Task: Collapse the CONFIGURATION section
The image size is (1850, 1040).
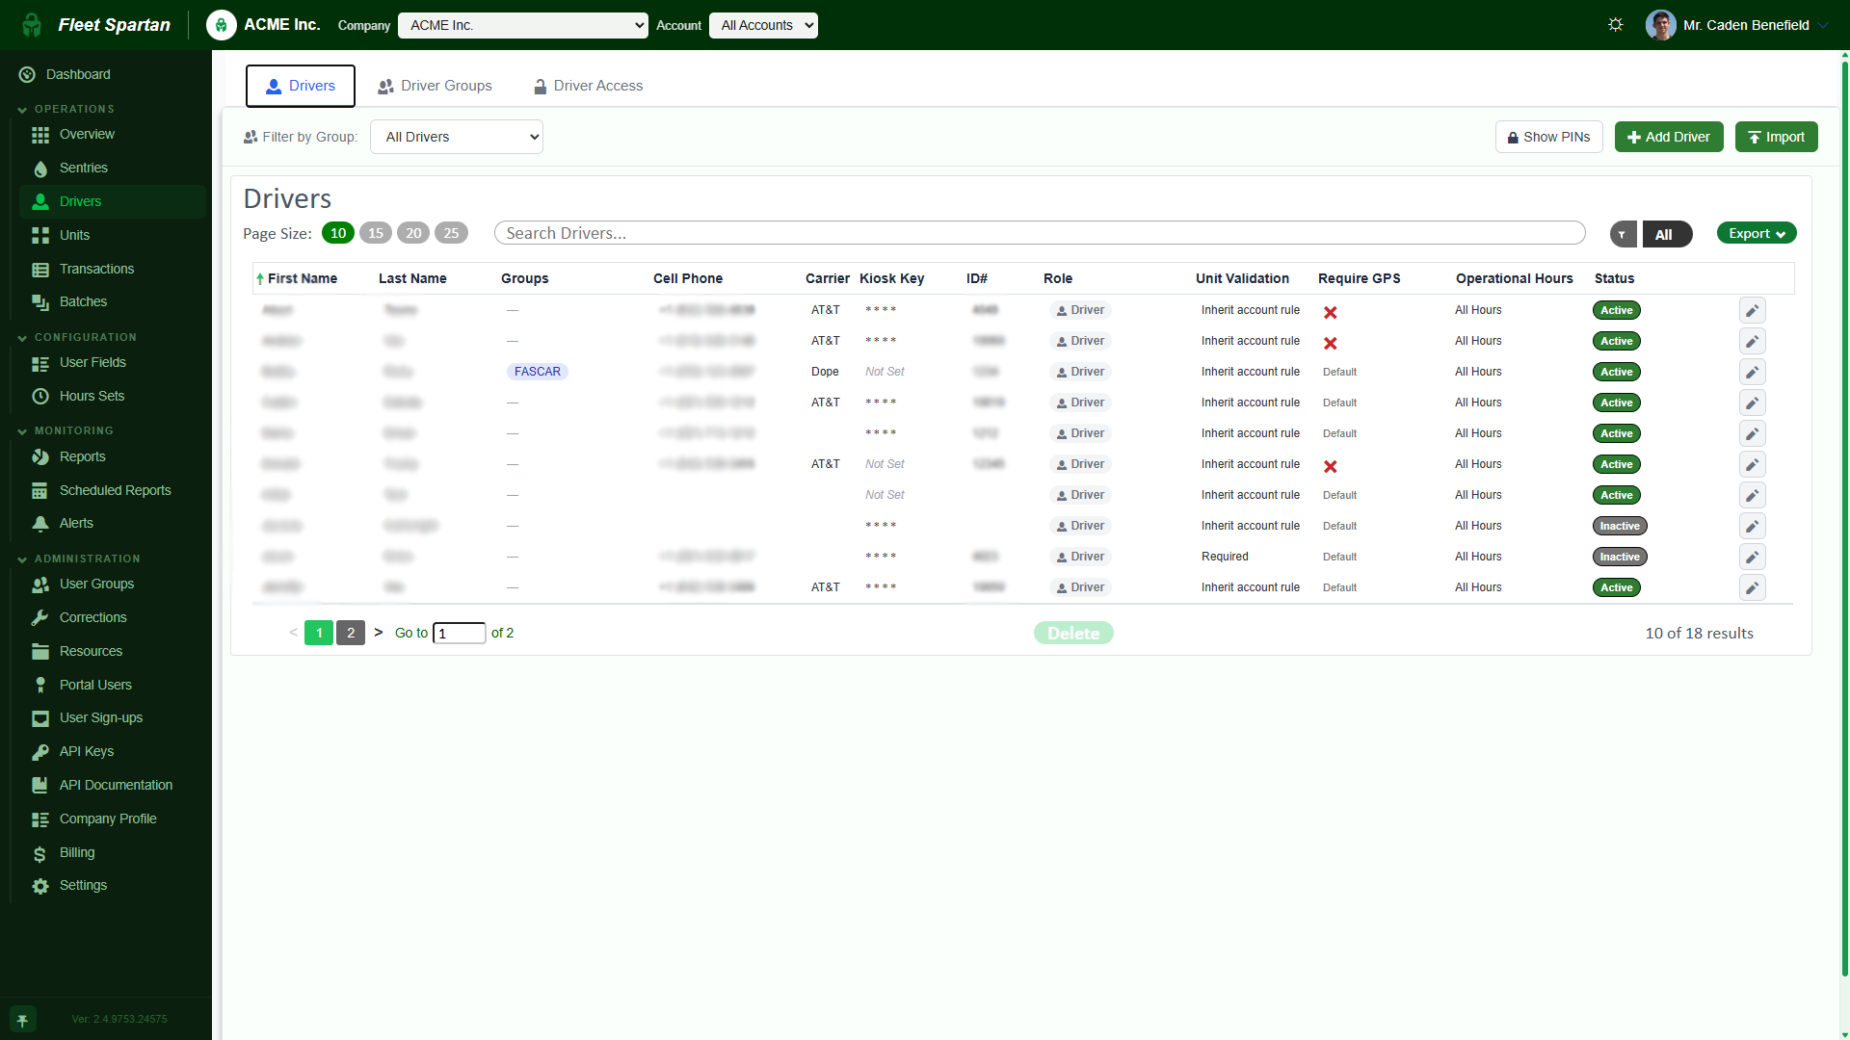Action: pos(77,337)
